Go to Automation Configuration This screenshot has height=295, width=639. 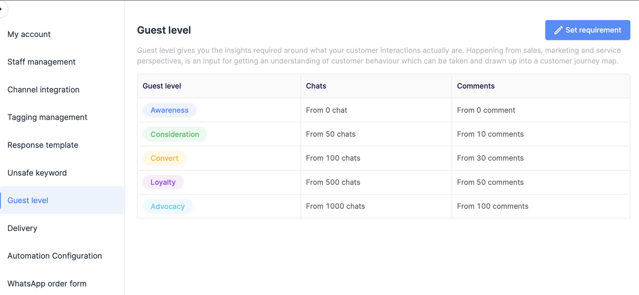click(55, 256)
